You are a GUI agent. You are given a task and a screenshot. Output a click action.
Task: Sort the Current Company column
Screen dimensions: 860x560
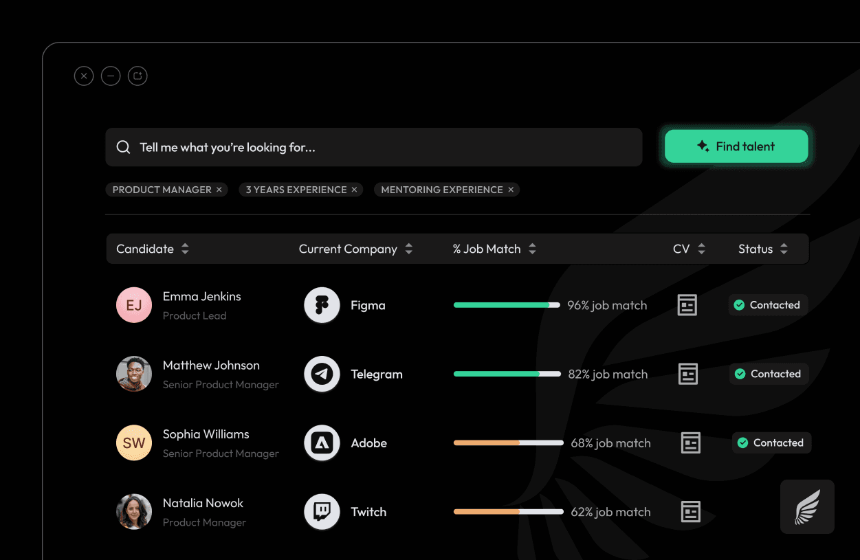coord(409,249)
